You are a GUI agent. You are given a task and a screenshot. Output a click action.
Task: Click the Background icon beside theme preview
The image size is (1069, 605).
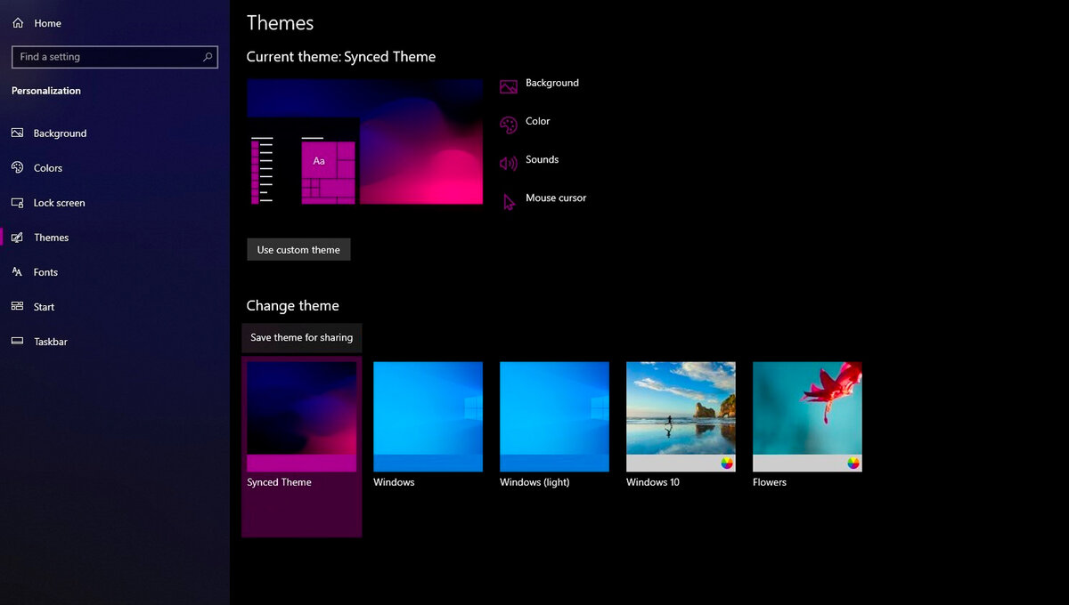point(509,86)
